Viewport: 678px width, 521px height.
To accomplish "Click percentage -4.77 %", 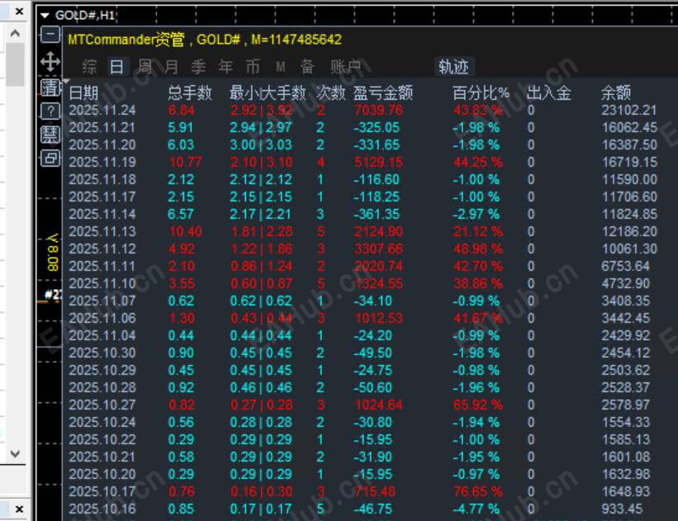I will tap(476, 509).
